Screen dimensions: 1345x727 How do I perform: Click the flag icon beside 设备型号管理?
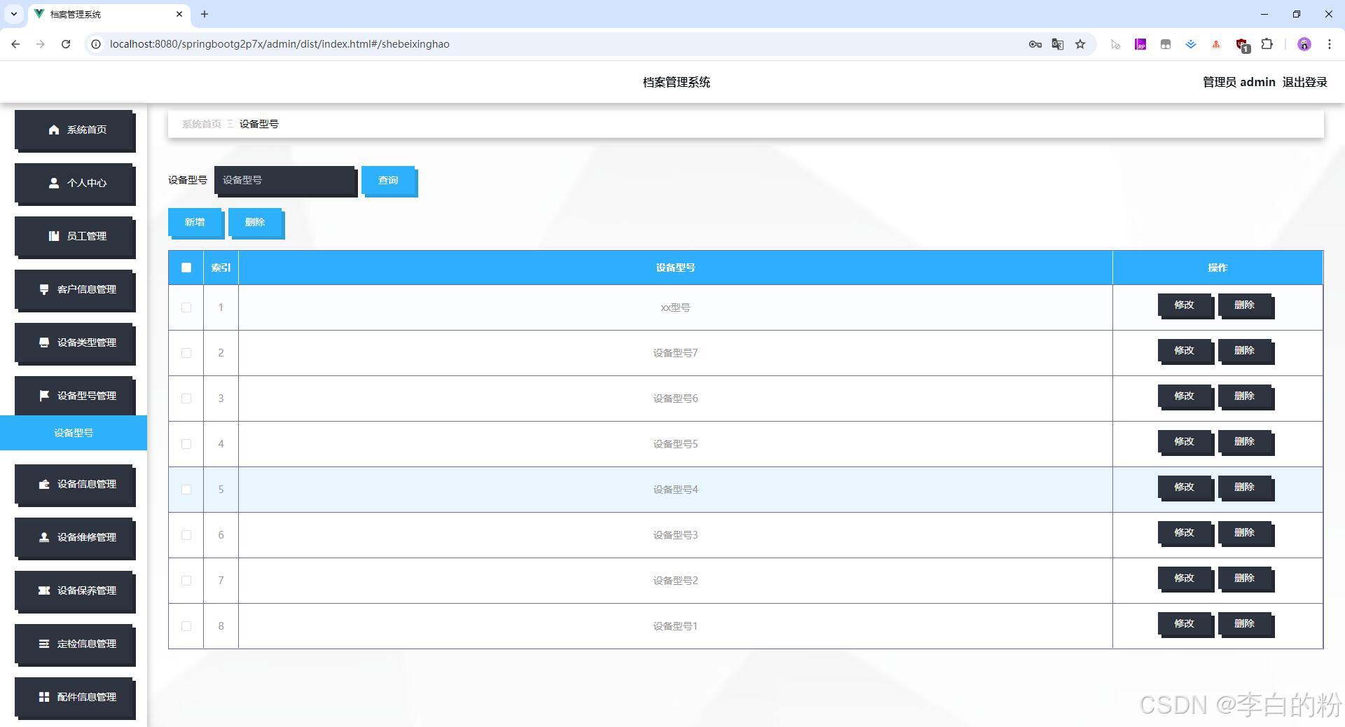coord(44,396)
